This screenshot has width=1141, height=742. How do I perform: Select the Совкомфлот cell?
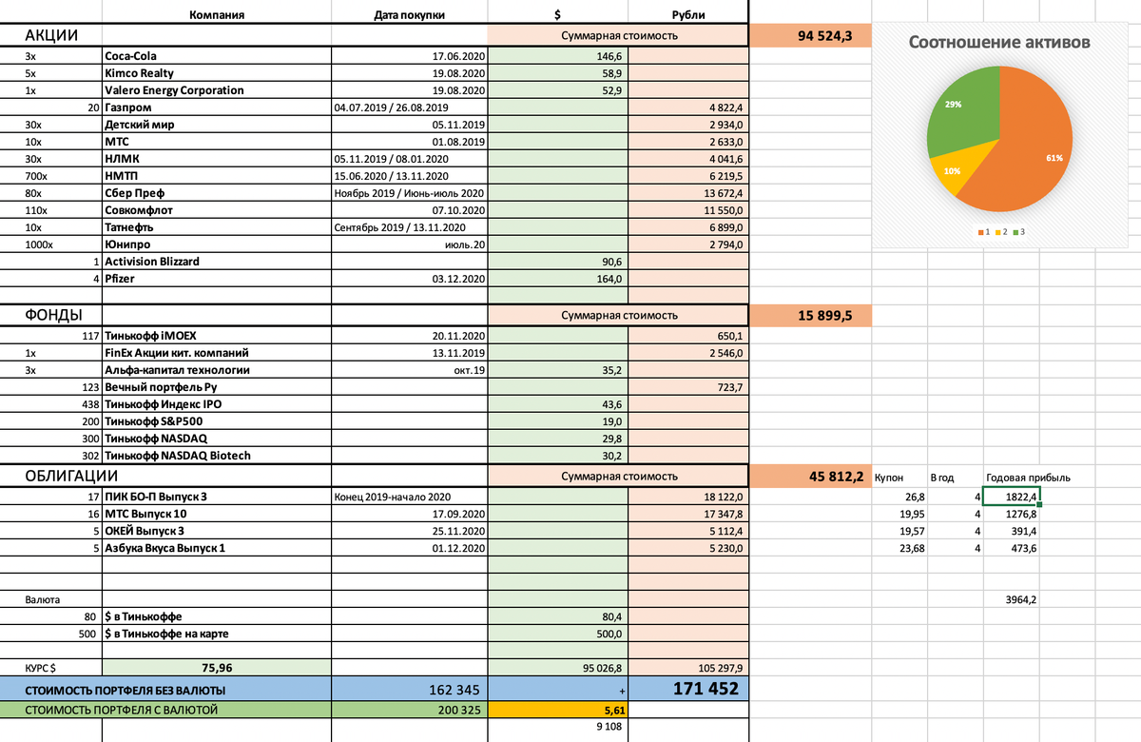217,210
